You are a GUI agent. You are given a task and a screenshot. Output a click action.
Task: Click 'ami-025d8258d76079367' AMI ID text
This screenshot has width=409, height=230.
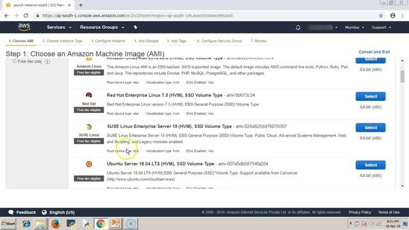point(261,126)
